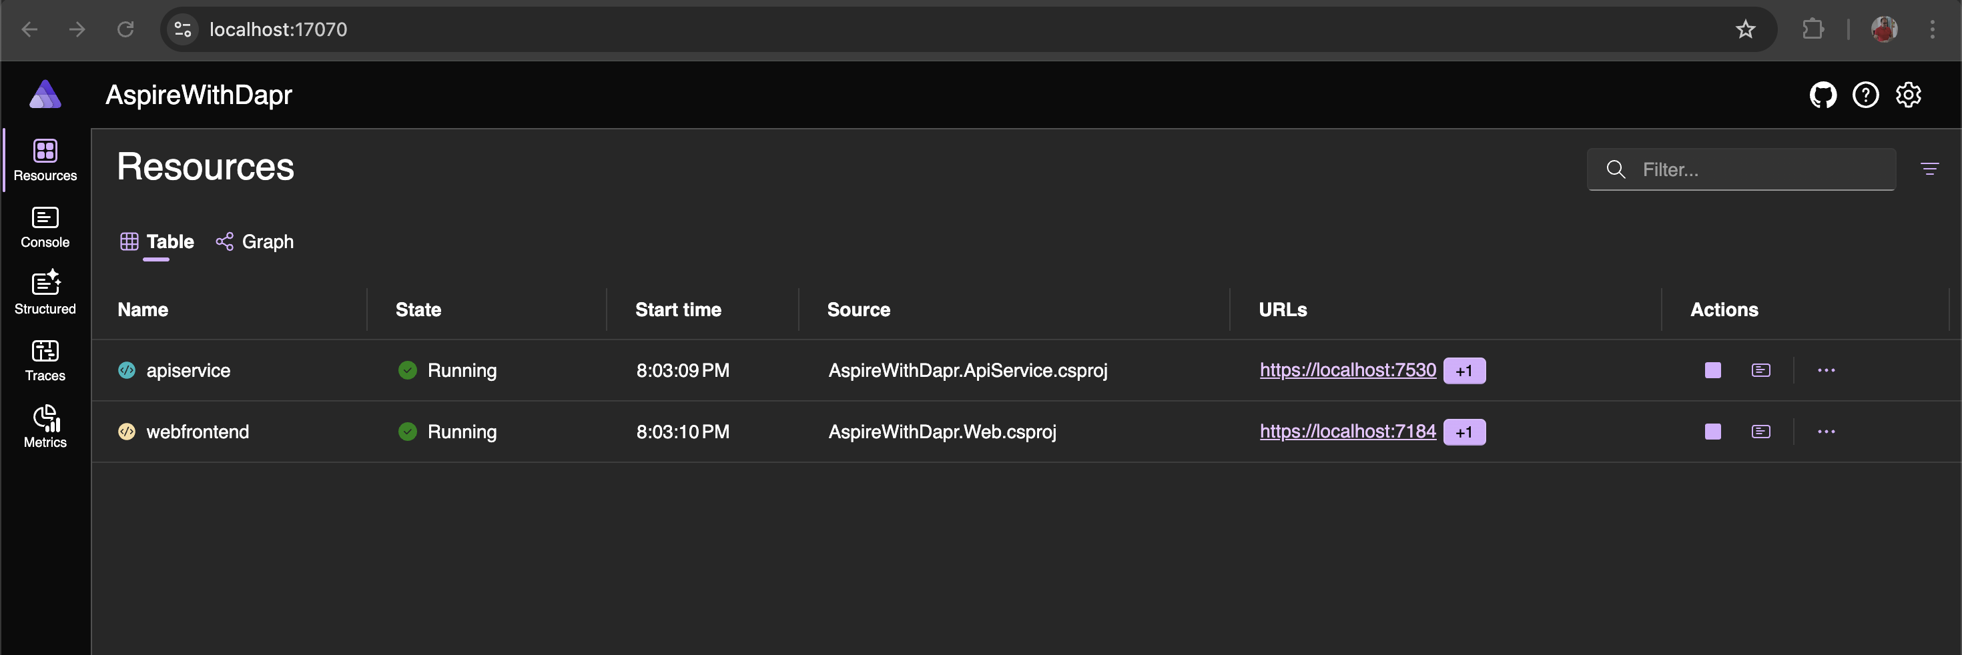1962x655 pixels.
Task: Sort by Source column header
Action: pyautogui.click(x=858, y=310)
